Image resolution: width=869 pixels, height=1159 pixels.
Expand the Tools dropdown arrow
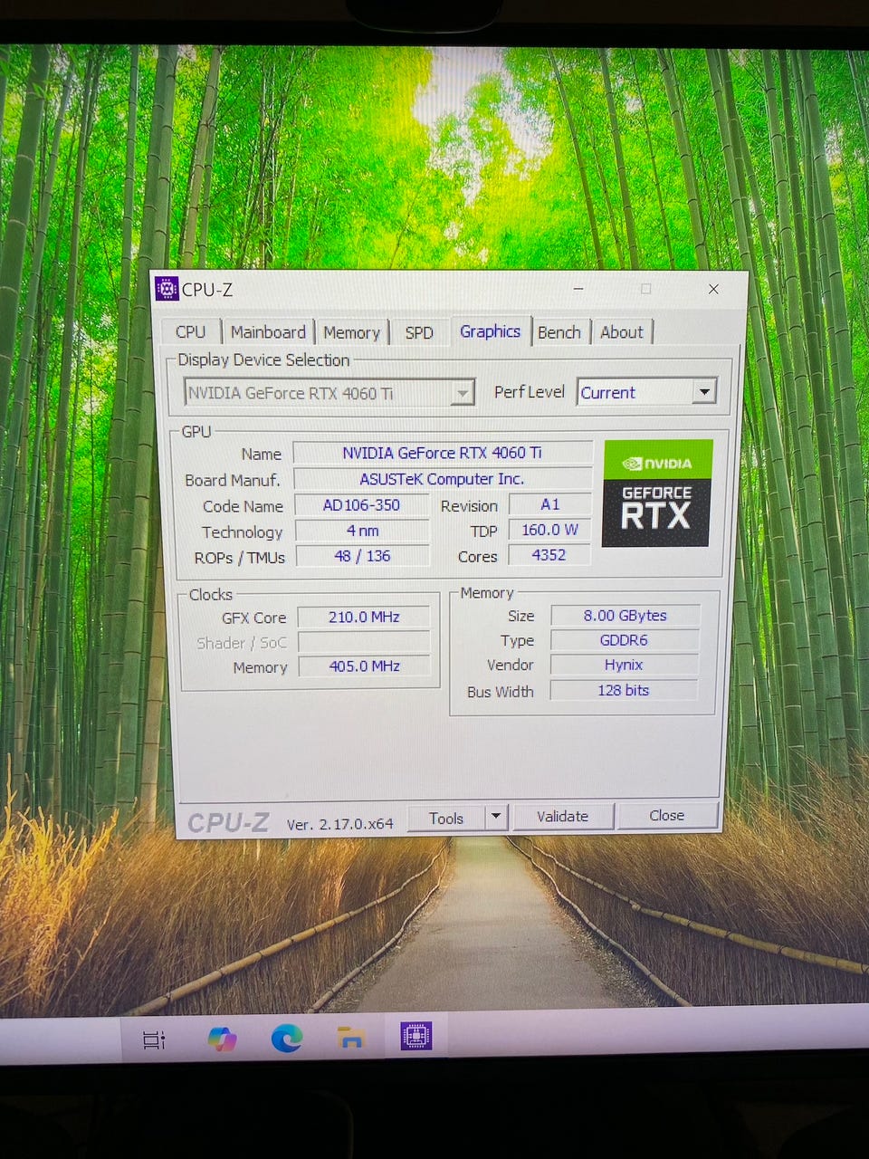click(496, 817)
